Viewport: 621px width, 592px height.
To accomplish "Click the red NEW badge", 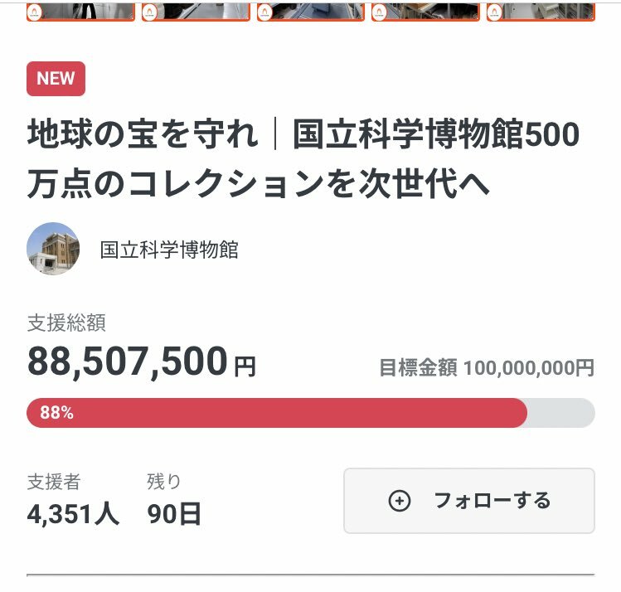I will [x=56, y=79].
